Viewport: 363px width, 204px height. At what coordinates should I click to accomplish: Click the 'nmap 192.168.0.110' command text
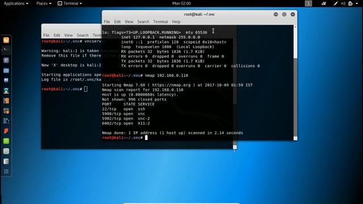pos(166,75)
